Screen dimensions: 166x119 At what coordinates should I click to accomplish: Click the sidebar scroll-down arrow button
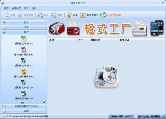point(44,101)
